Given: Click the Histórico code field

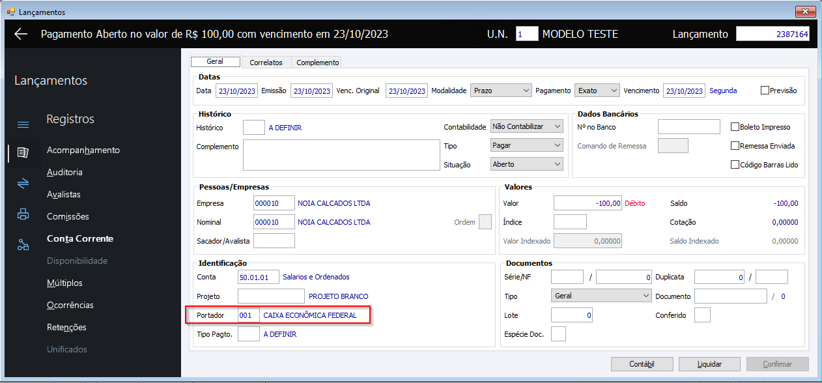Looking at the screenshot, I should coord(254,128).
